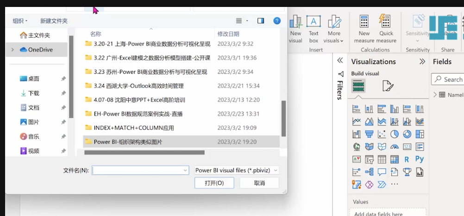This screenshot has width=464, height=216.
Task: Select the Key influencers visual
Action: coord(356,172)
